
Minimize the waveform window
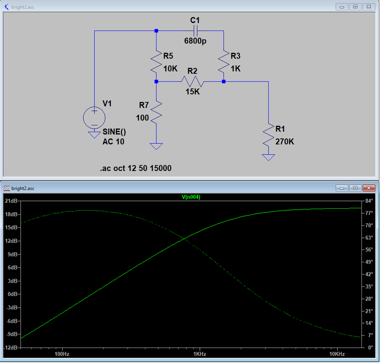342,188
